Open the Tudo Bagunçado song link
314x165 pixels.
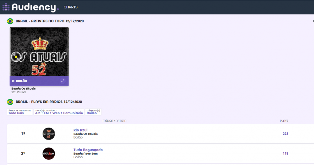[x=88, y=150]
